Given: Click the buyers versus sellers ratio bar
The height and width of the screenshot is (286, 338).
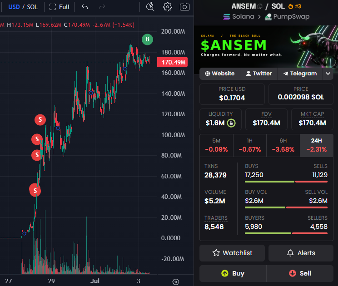Looking at the screenshot, I should (286, 233).
